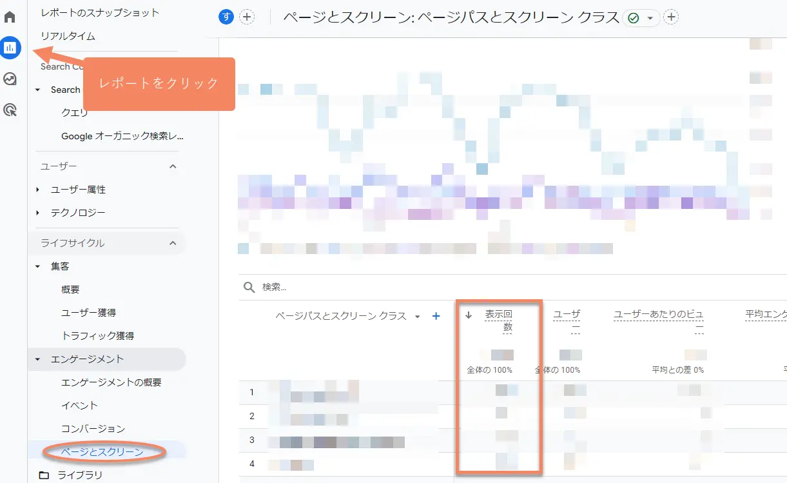Viewport: 787px width, 483px height.
Task: Open the Home icon in left navigation
Action: [x=9, y=16]
